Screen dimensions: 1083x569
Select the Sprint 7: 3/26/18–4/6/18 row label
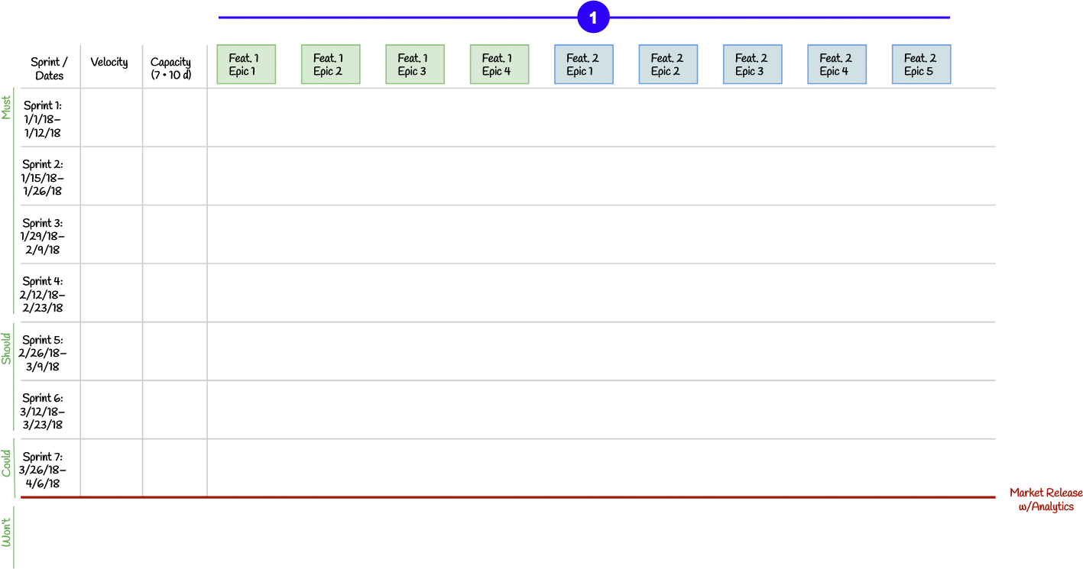click(42, 470)
